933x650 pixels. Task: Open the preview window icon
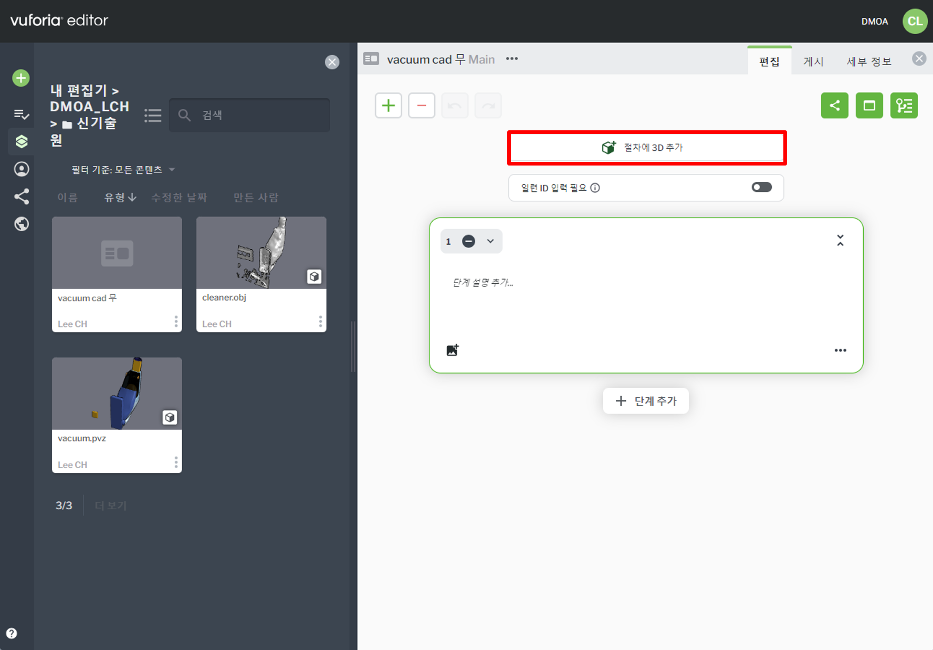point(869,106)
